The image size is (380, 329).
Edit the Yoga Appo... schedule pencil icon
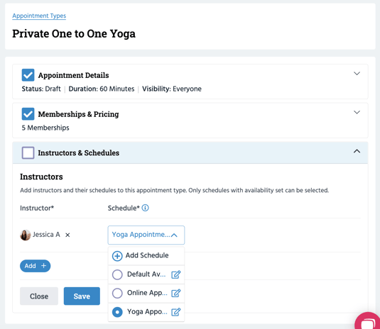pos(175,312)
